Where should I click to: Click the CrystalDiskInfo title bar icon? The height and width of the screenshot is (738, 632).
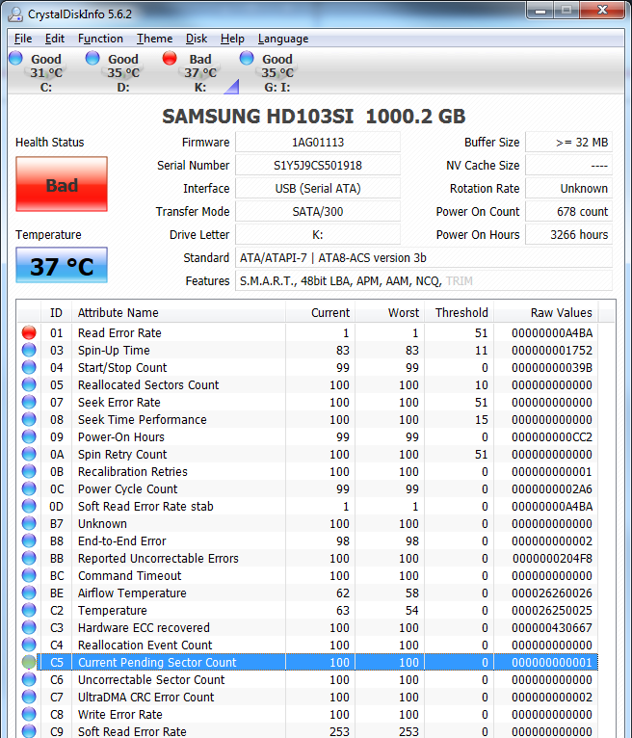tap(15, 14)
